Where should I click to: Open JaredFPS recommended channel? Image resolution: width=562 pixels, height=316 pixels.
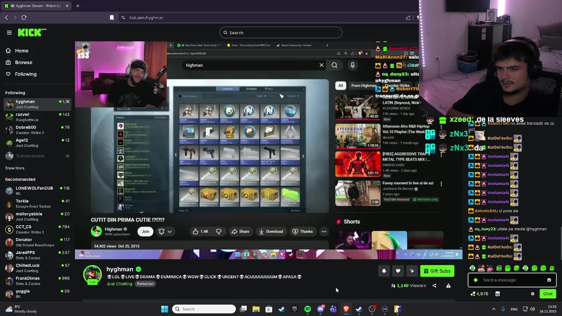pos(37,255)
